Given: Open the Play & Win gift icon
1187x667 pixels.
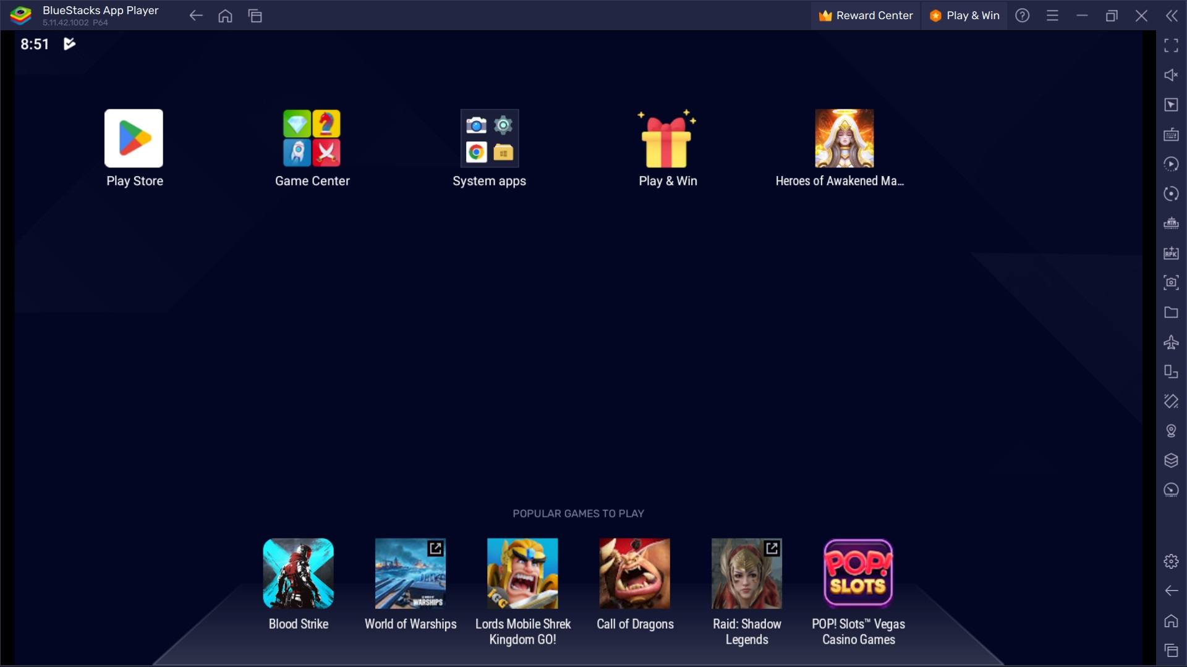Looking at the screenshot, I should coord(667,138).
